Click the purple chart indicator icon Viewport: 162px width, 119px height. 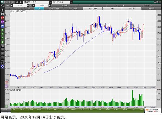pos(2,22)
